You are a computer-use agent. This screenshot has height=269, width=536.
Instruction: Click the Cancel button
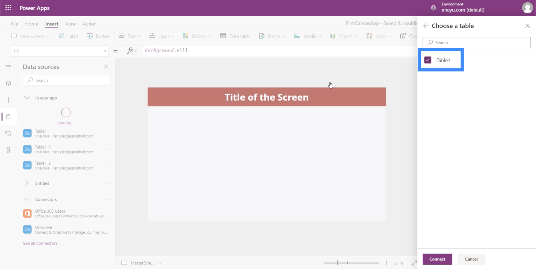tap(471, 259)
